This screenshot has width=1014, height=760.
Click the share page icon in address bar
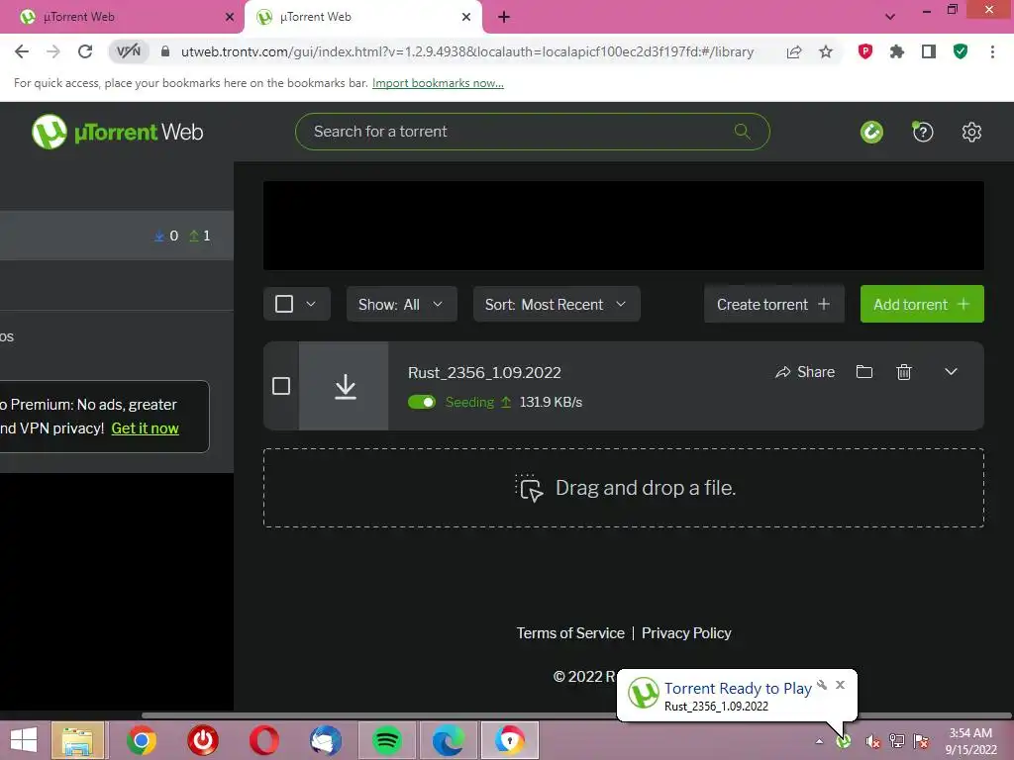click(794, 51)
